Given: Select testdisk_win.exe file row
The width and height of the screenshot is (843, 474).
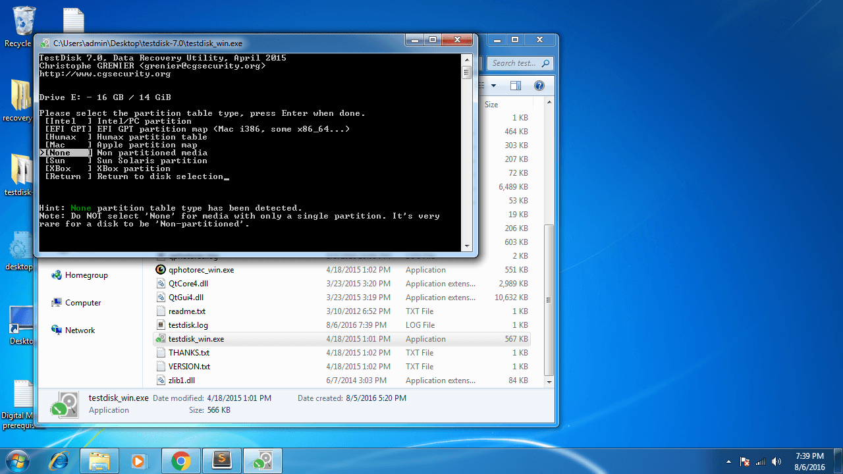Looking at the screenshot, I should pyautogui.click(x=342, y=339).
